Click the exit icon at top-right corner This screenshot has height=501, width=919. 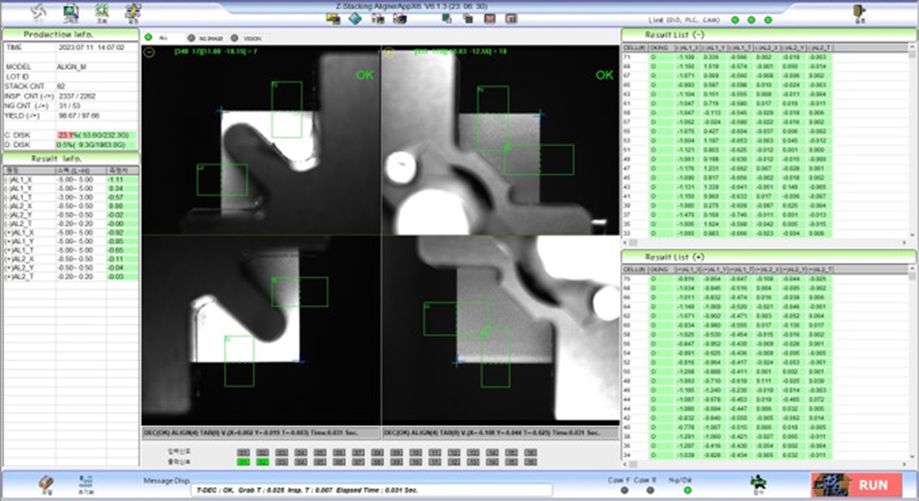click(857, 12)
